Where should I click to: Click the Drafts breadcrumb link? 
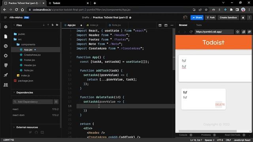(85, 17)
